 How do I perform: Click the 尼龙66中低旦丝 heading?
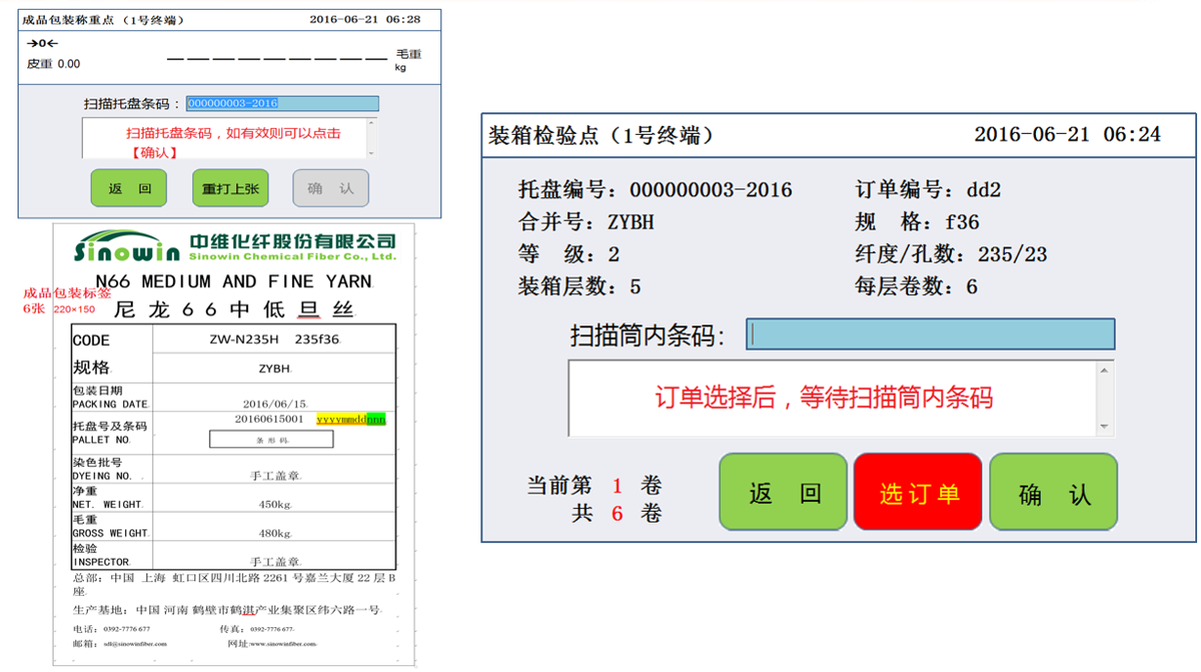234,310
